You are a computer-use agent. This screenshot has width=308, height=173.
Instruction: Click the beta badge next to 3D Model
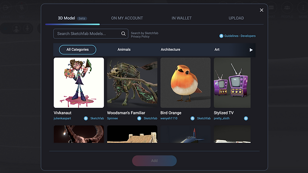82,19
